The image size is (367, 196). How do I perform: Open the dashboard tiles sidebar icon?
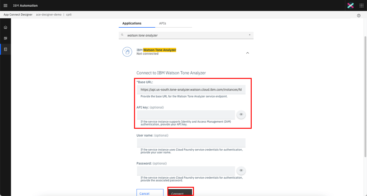(5, 38)
